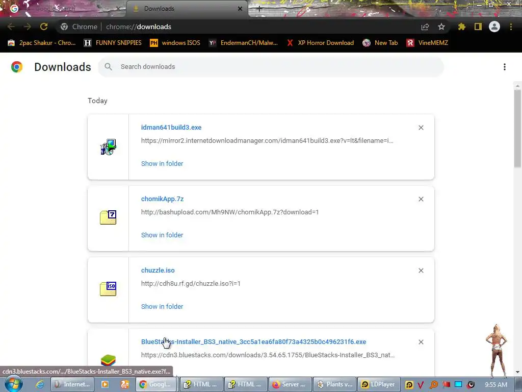
Task: Open the Chrome profile avatar
Action: pyautogui.click(x=494, y=27)
